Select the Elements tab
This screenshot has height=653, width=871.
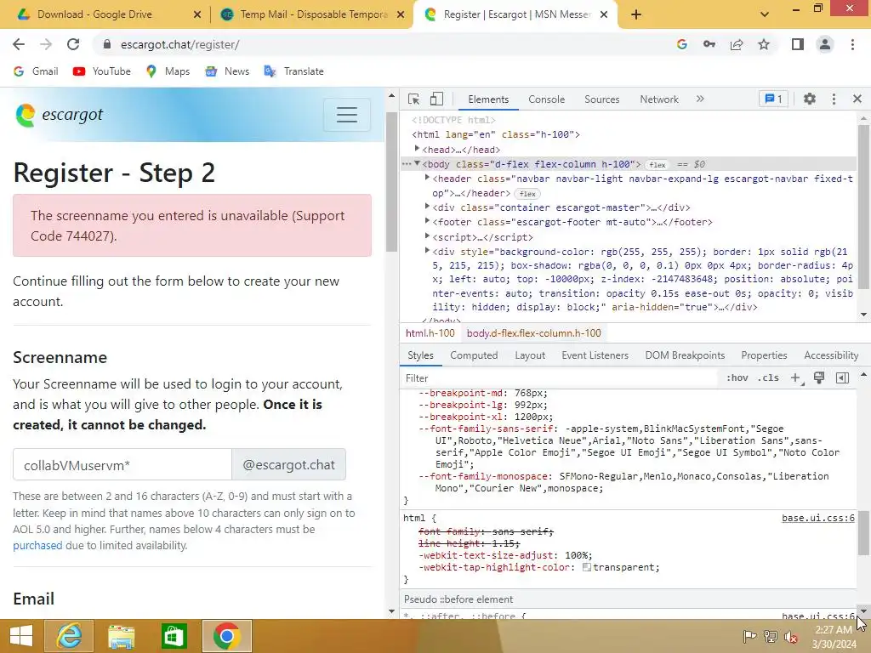tap(488, 99)
